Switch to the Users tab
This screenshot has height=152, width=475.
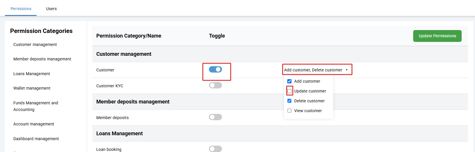[x=51, y=9]
